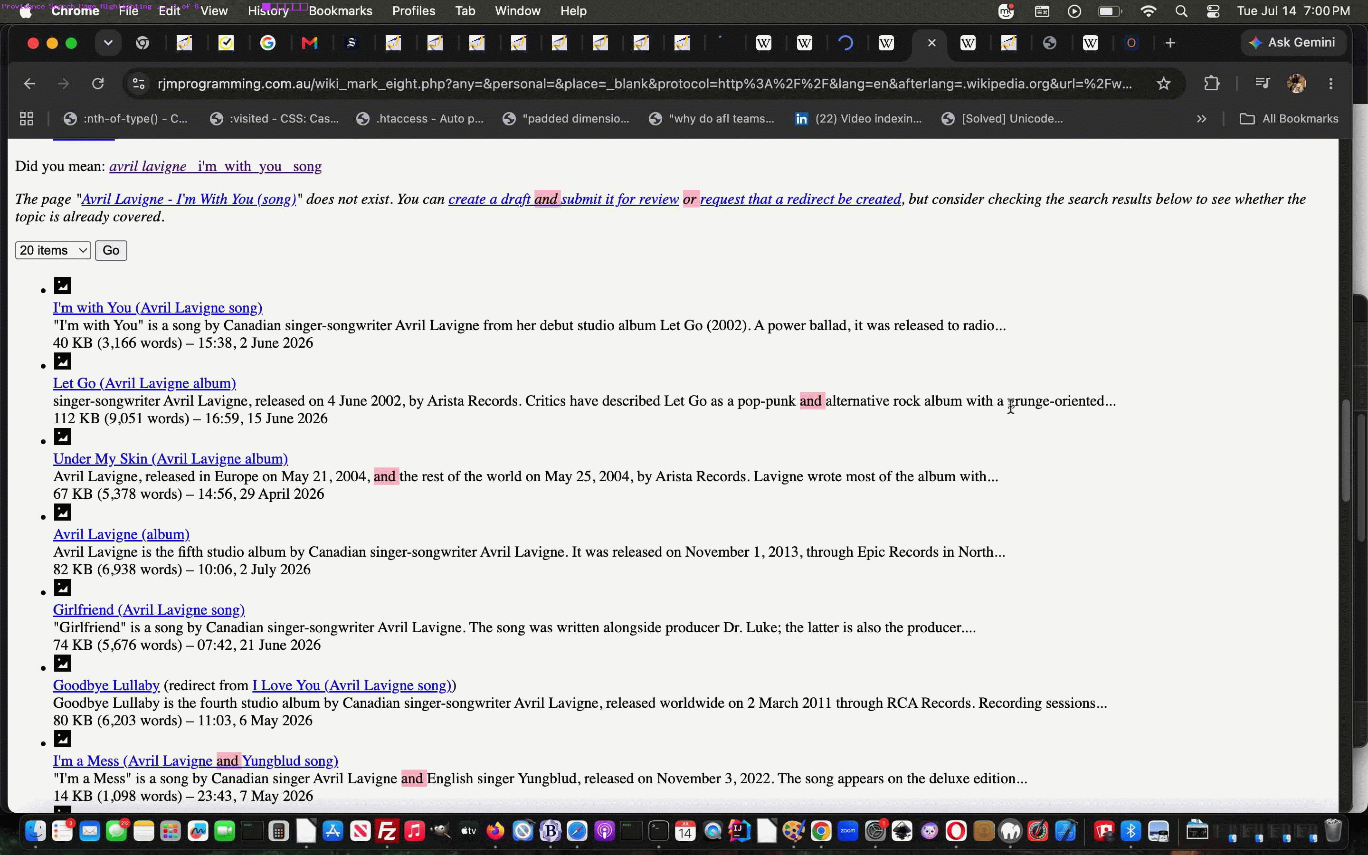Open Opera browser from the Dock
1368x855 pixels.
coord(957,831)
